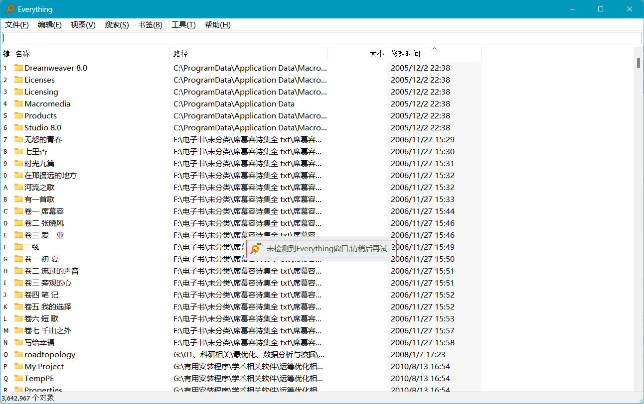Select the 卷三 旁观的心 folder icon

point(19,283)
